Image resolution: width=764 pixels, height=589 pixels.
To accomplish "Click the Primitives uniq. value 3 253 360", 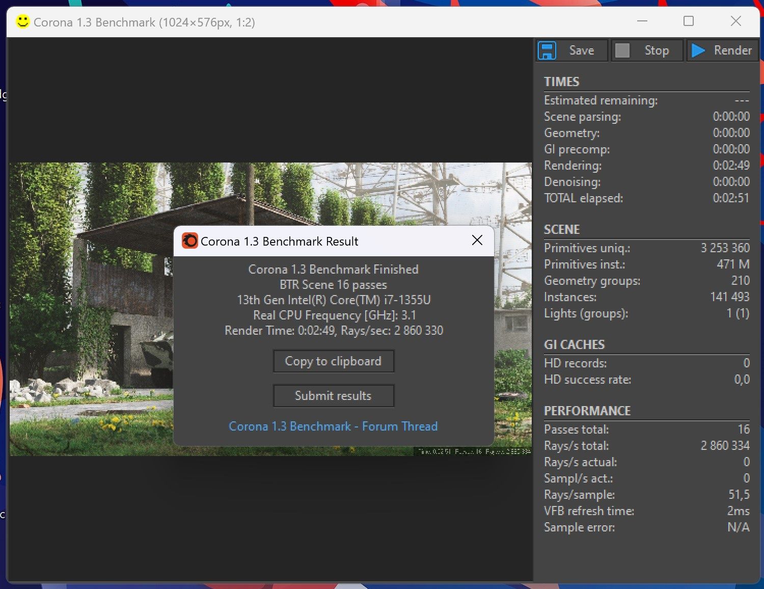I will click(x=725, y=248).
